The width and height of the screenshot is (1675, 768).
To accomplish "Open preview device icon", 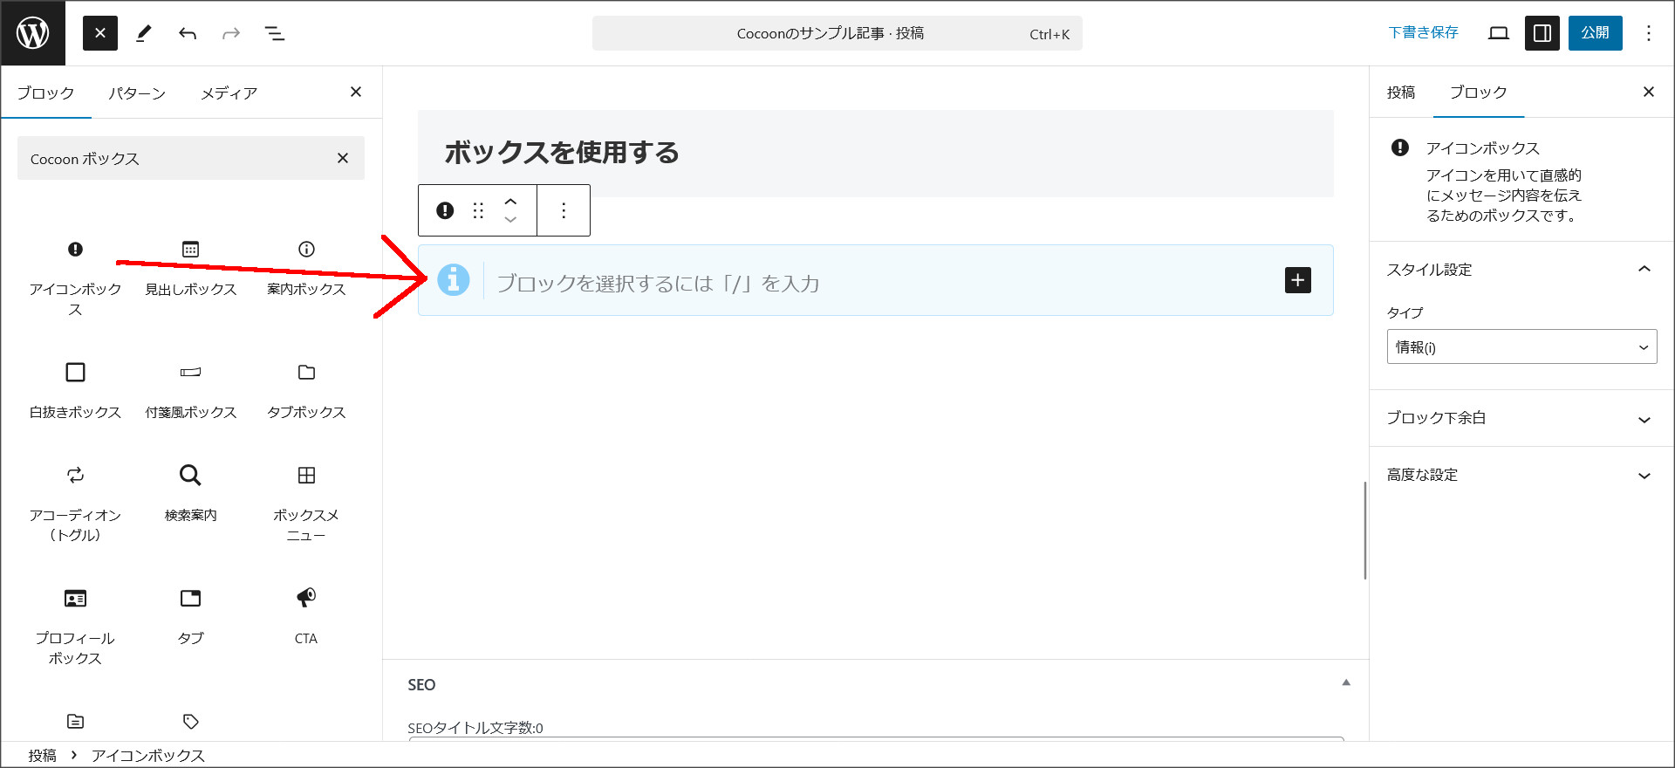I will pyautogui.click(x=1499, y=33).
